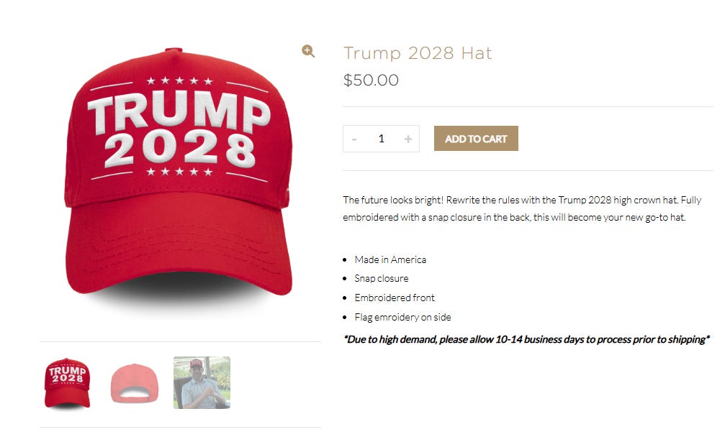Click the Flag emroidery on side bullet

point(402,318)
